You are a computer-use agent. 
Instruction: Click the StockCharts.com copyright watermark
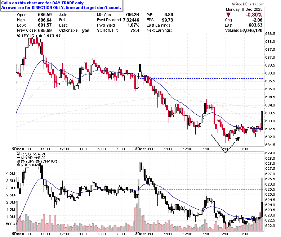(248, 4)
